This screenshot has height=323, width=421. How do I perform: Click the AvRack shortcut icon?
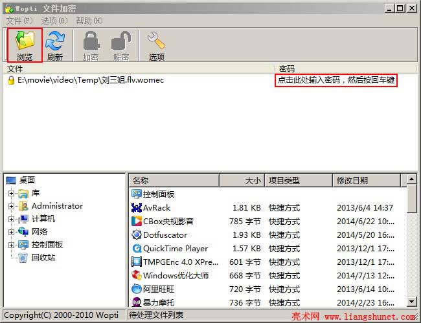[137, 207]
